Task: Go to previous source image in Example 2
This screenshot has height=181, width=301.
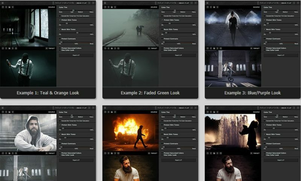Action: pos(108,7)
